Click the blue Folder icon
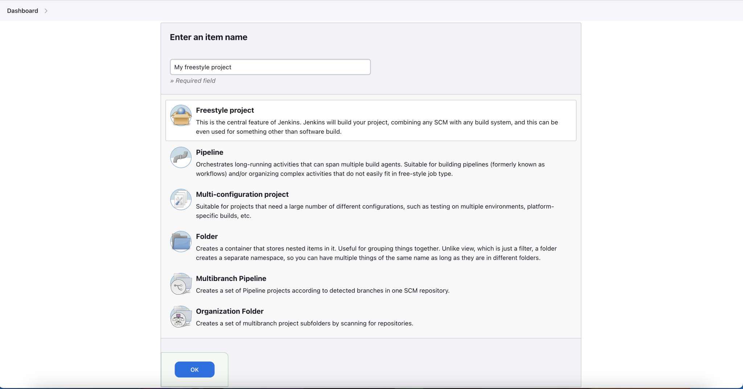 pyautogui.click(x=181, y=241)
